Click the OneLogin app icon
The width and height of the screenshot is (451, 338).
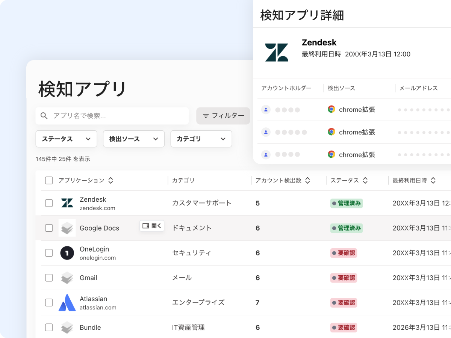67,253
